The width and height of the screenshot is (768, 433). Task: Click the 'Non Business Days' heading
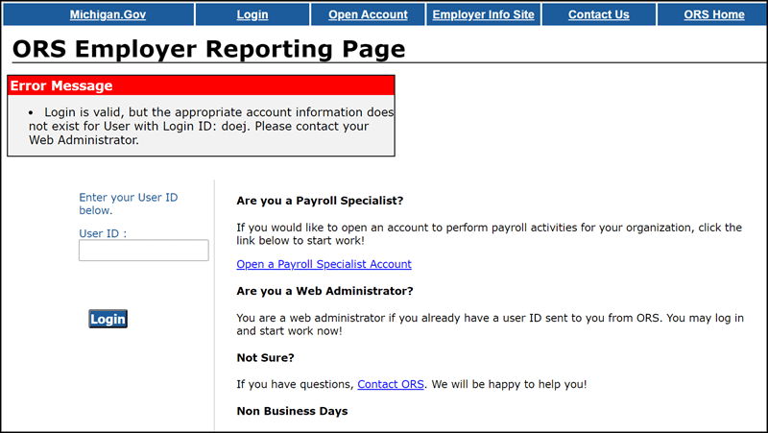[x=292, y=411]
